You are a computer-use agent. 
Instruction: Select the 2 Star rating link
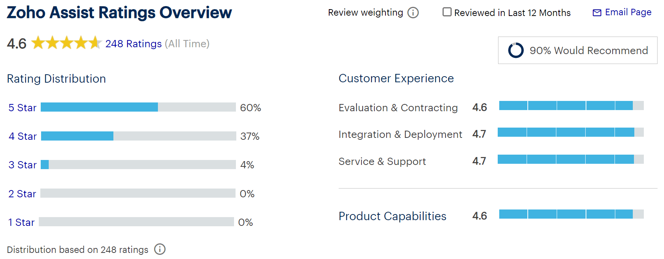(22, 194)
